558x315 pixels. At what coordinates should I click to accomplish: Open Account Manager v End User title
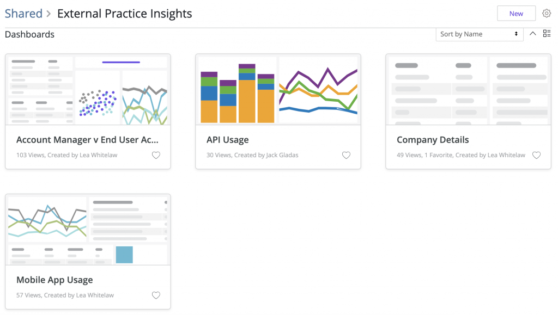coord(87,140)
